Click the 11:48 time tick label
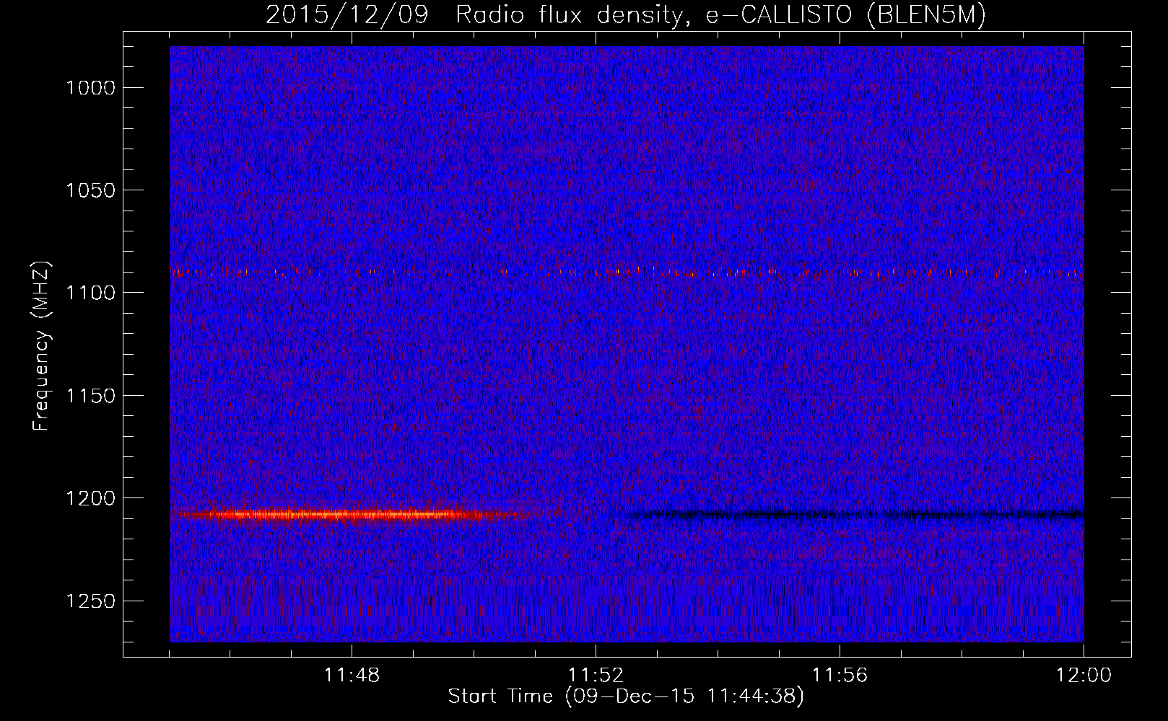This screenshot has width=1168, height=721. [352, 676]
